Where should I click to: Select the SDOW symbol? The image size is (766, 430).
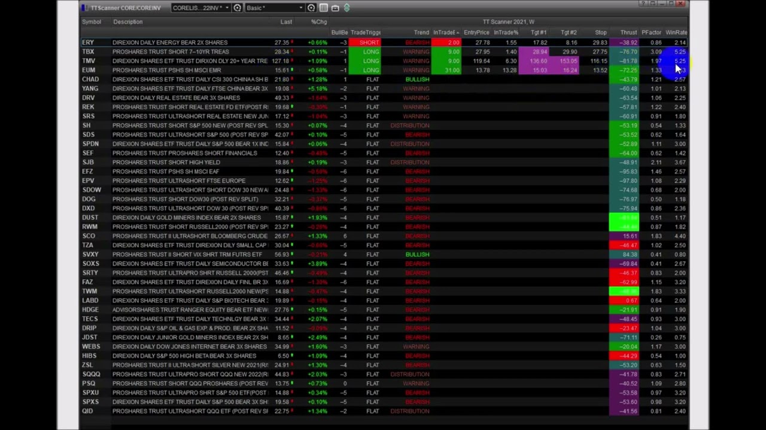pyautogui.click(x=92, y=190)
